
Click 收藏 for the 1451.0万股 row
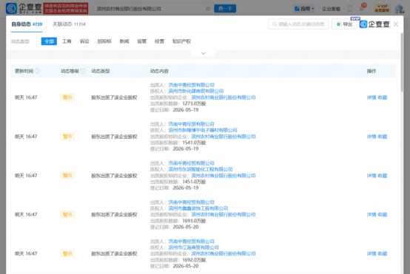(x=383, y=176)
